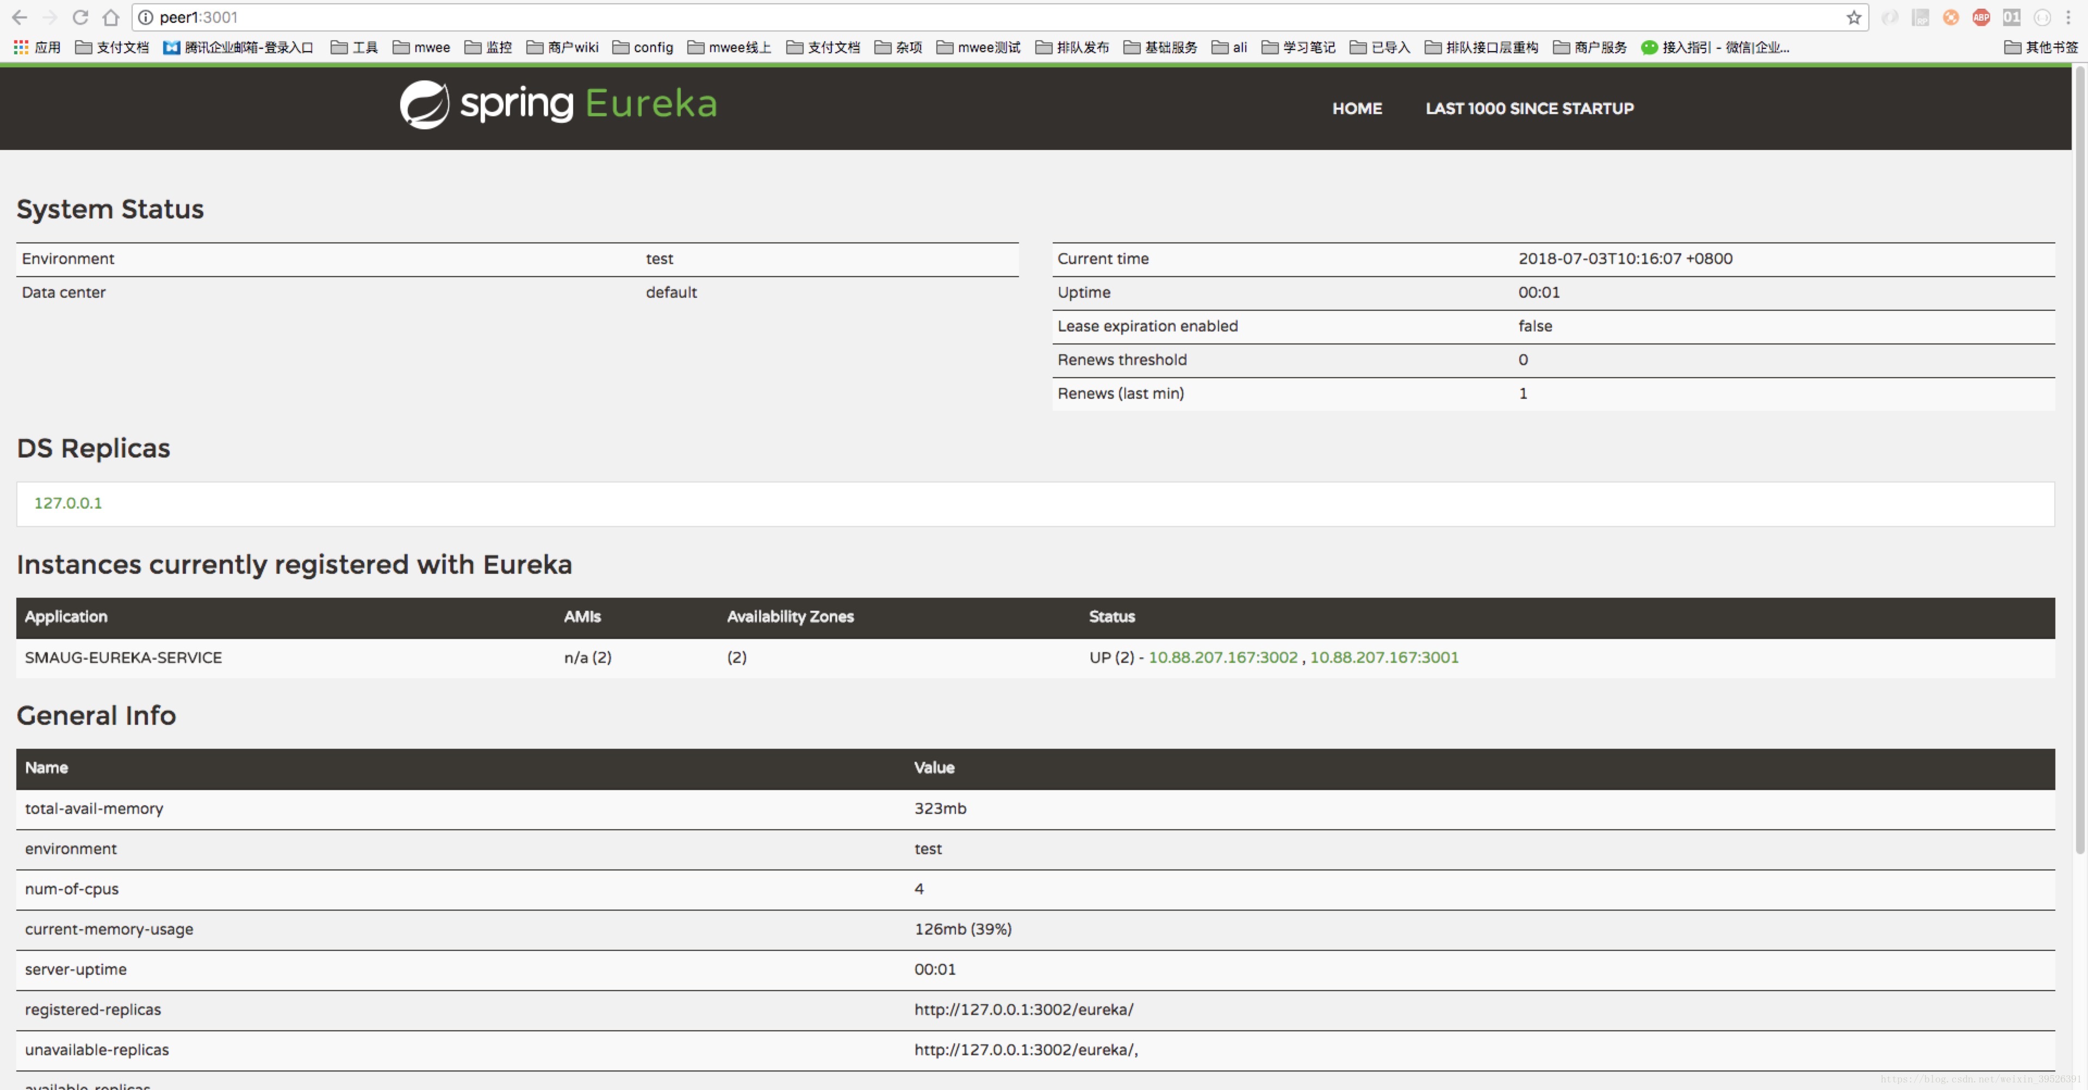Open the first 支付文档 bookmark folder

pos(112,47)
